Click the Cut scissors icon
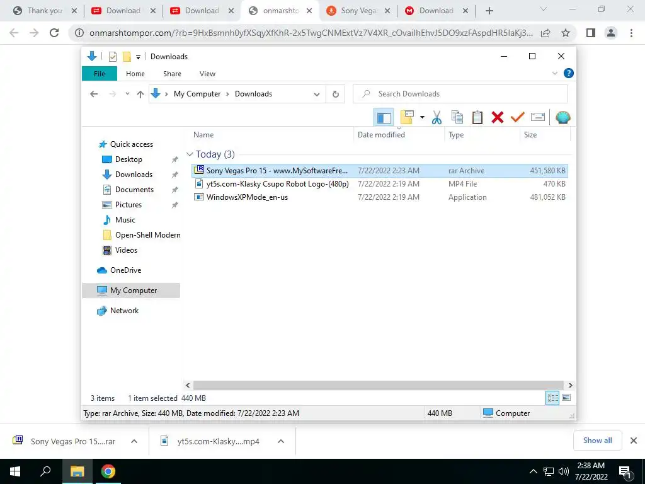 pos(437,118)
